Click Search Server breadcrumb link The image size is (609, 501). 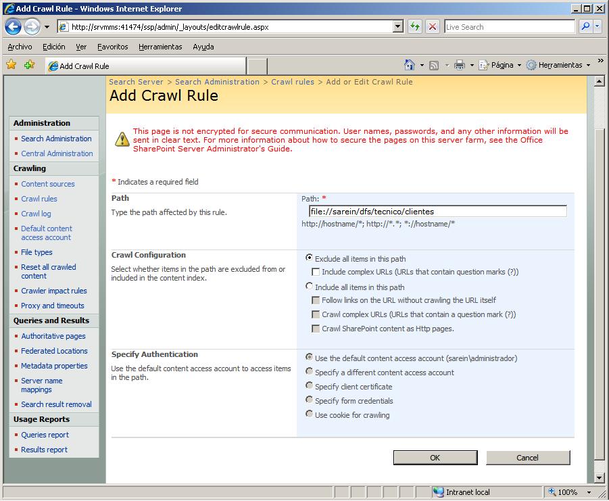point(136,82)
